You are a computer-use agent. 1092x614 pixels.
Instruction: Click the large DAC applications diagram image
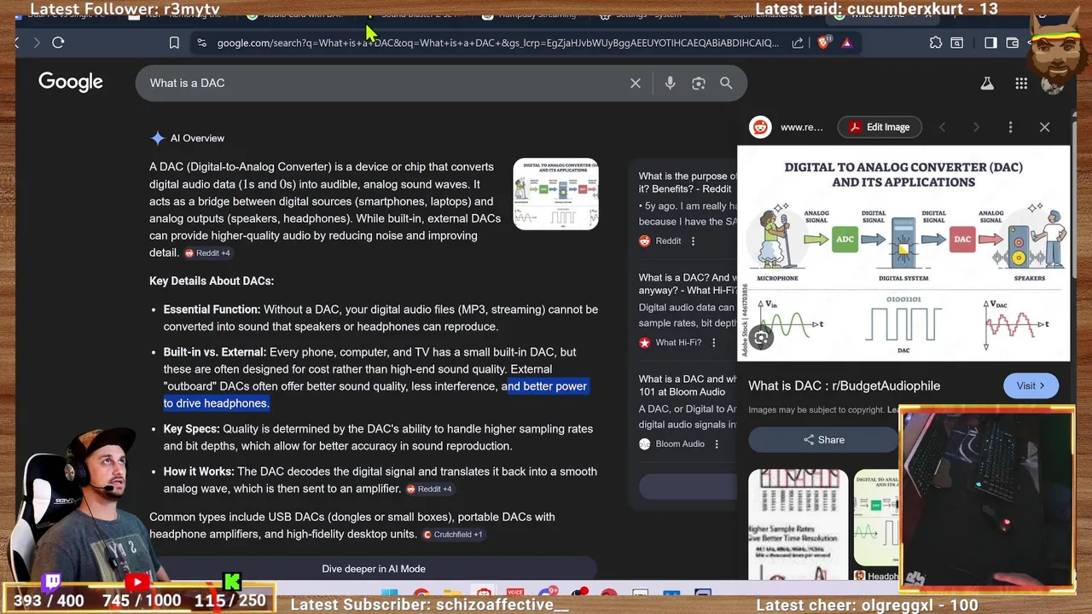pos(903,253)
